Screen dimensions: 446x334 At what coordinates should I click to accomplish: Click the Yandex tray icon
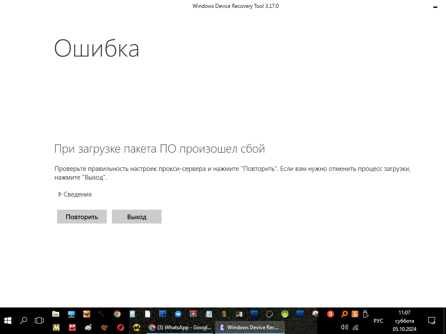point(330,314)
